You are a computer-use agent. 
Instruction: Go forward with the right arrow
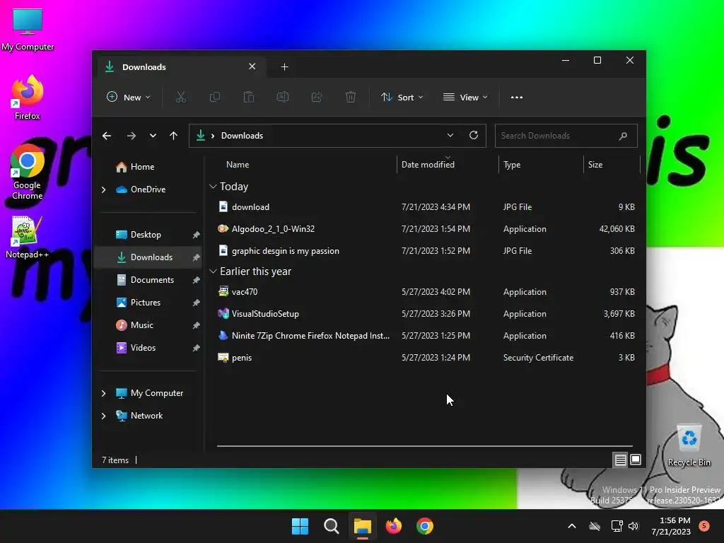tap(131, 136)
